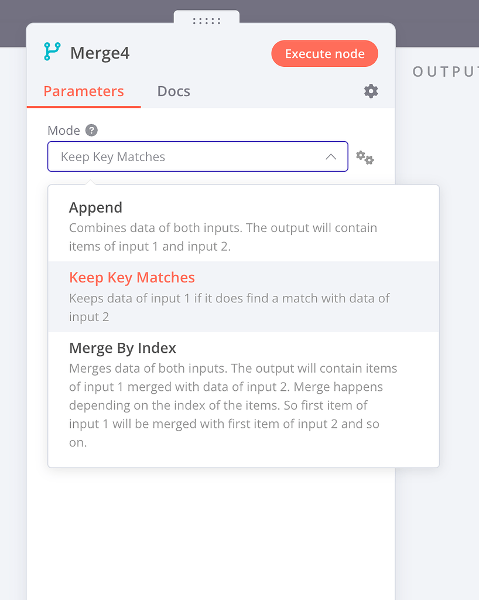Click the OUTPUT label on the right
The width and height of the screenshot is (479, 600).
click(446, 71)
